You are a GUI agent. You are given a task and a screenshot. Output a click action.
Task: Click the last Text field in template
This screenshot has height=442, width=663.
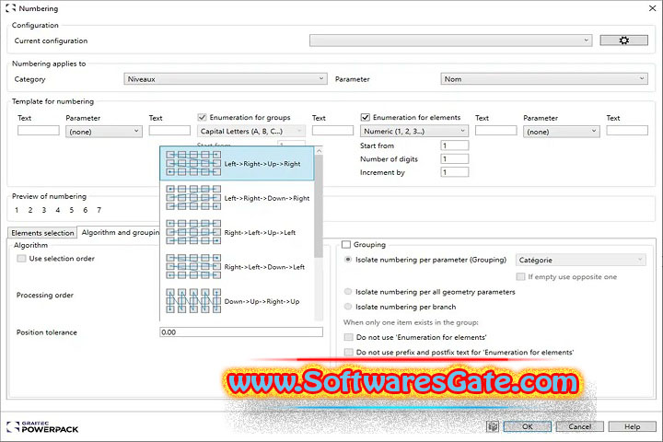coord(627,130)
